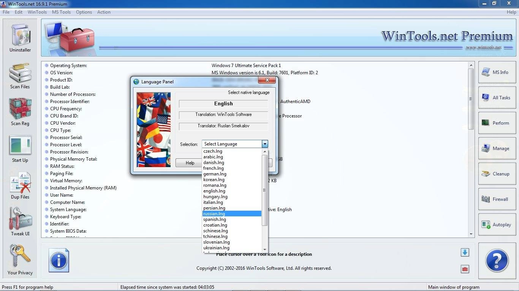Image resolution: width=519 pixels, height=291 pixels.
Task: Select ukrainian.lng from the list
Action: (232, 248)
